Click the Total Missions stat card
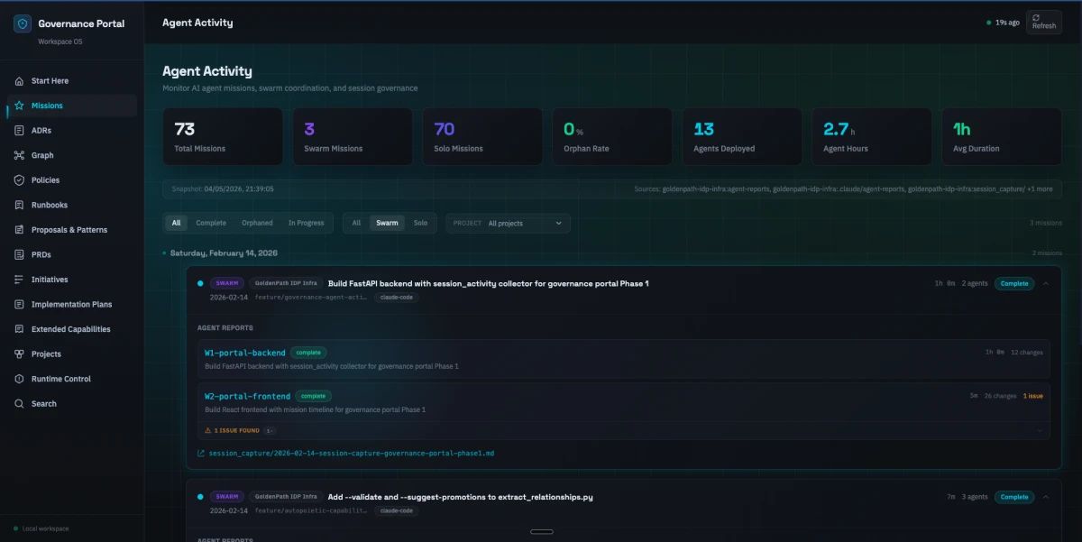Image resolution: width=1082 pixels, height=542 pixels. [x=223, y=137]
